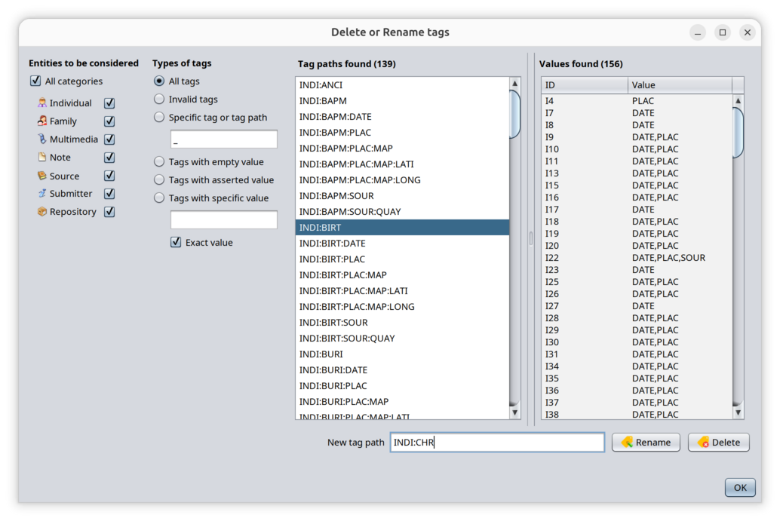Confirm with the OK button

[739, 488]
